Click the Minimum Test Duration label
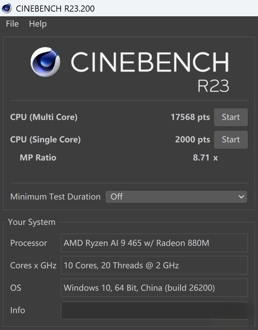 (x=55, y=197)
